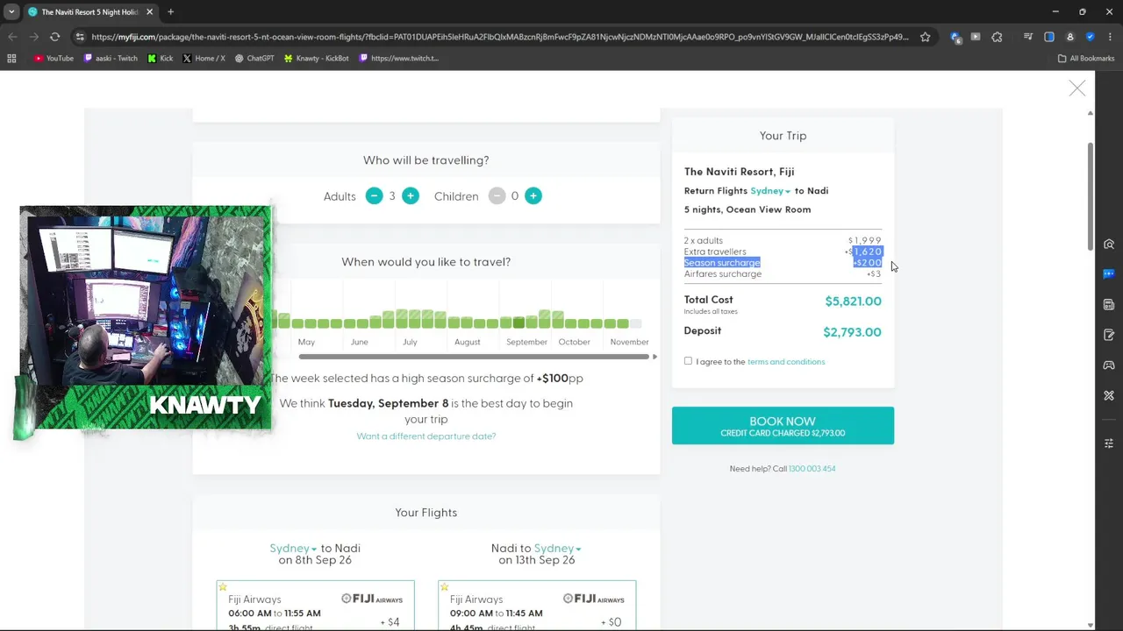Select the highlighted September week bar

(519, 323)
